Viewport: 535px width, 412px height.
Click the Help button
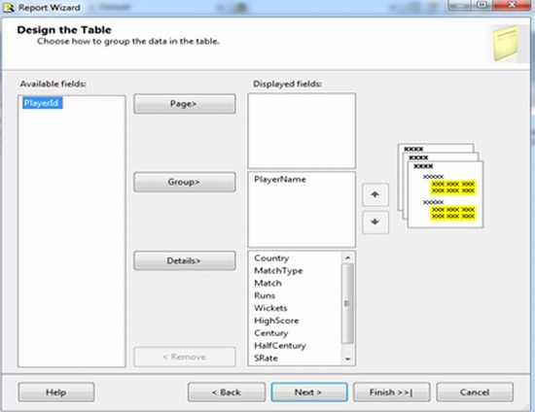tap(56, 393)
